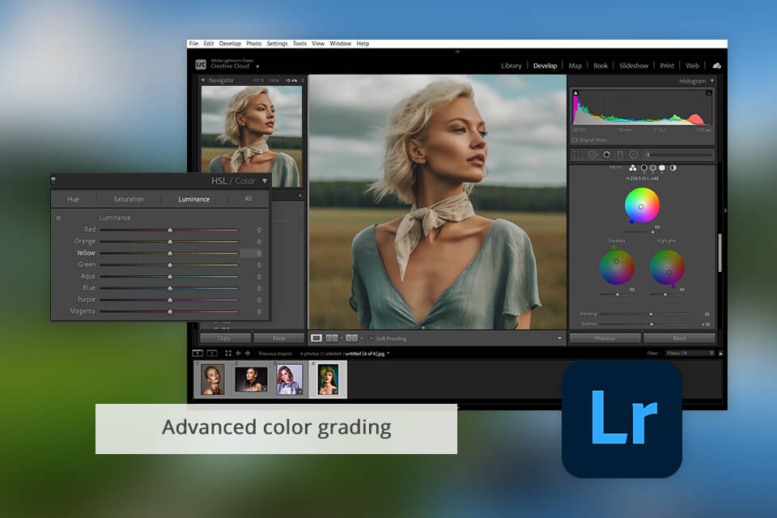The width and height of the screenshot is (777, 518).
Task: Collapse the Histogram panel
Action: click(712, 81)
